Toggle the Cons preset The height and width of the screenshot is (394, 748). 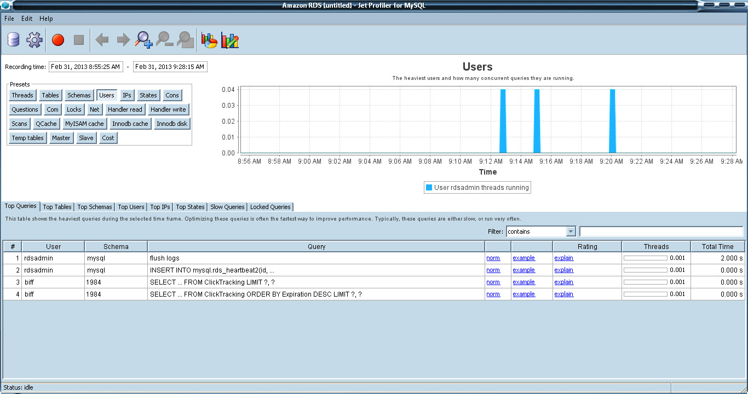point(172,95)
